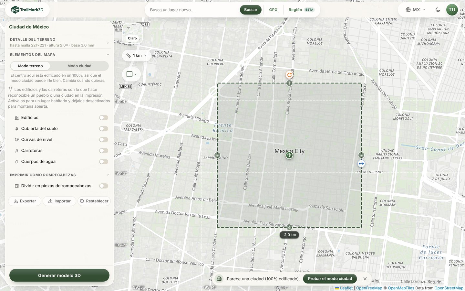Select Modo terreno

click(x=30, y=66)
